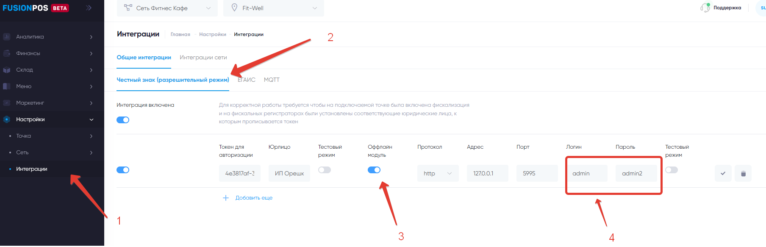Click the Логин field containing admin

[587, 173]
